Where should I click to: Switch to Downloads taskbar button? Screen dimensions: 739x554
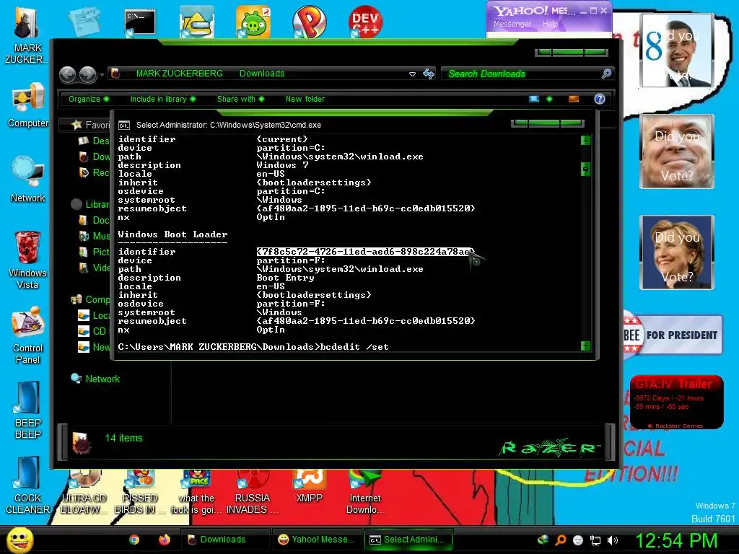(x=224, y=540)
